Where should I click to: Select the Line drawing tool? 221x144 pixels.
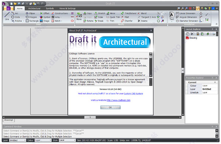(x=7, y=16)
